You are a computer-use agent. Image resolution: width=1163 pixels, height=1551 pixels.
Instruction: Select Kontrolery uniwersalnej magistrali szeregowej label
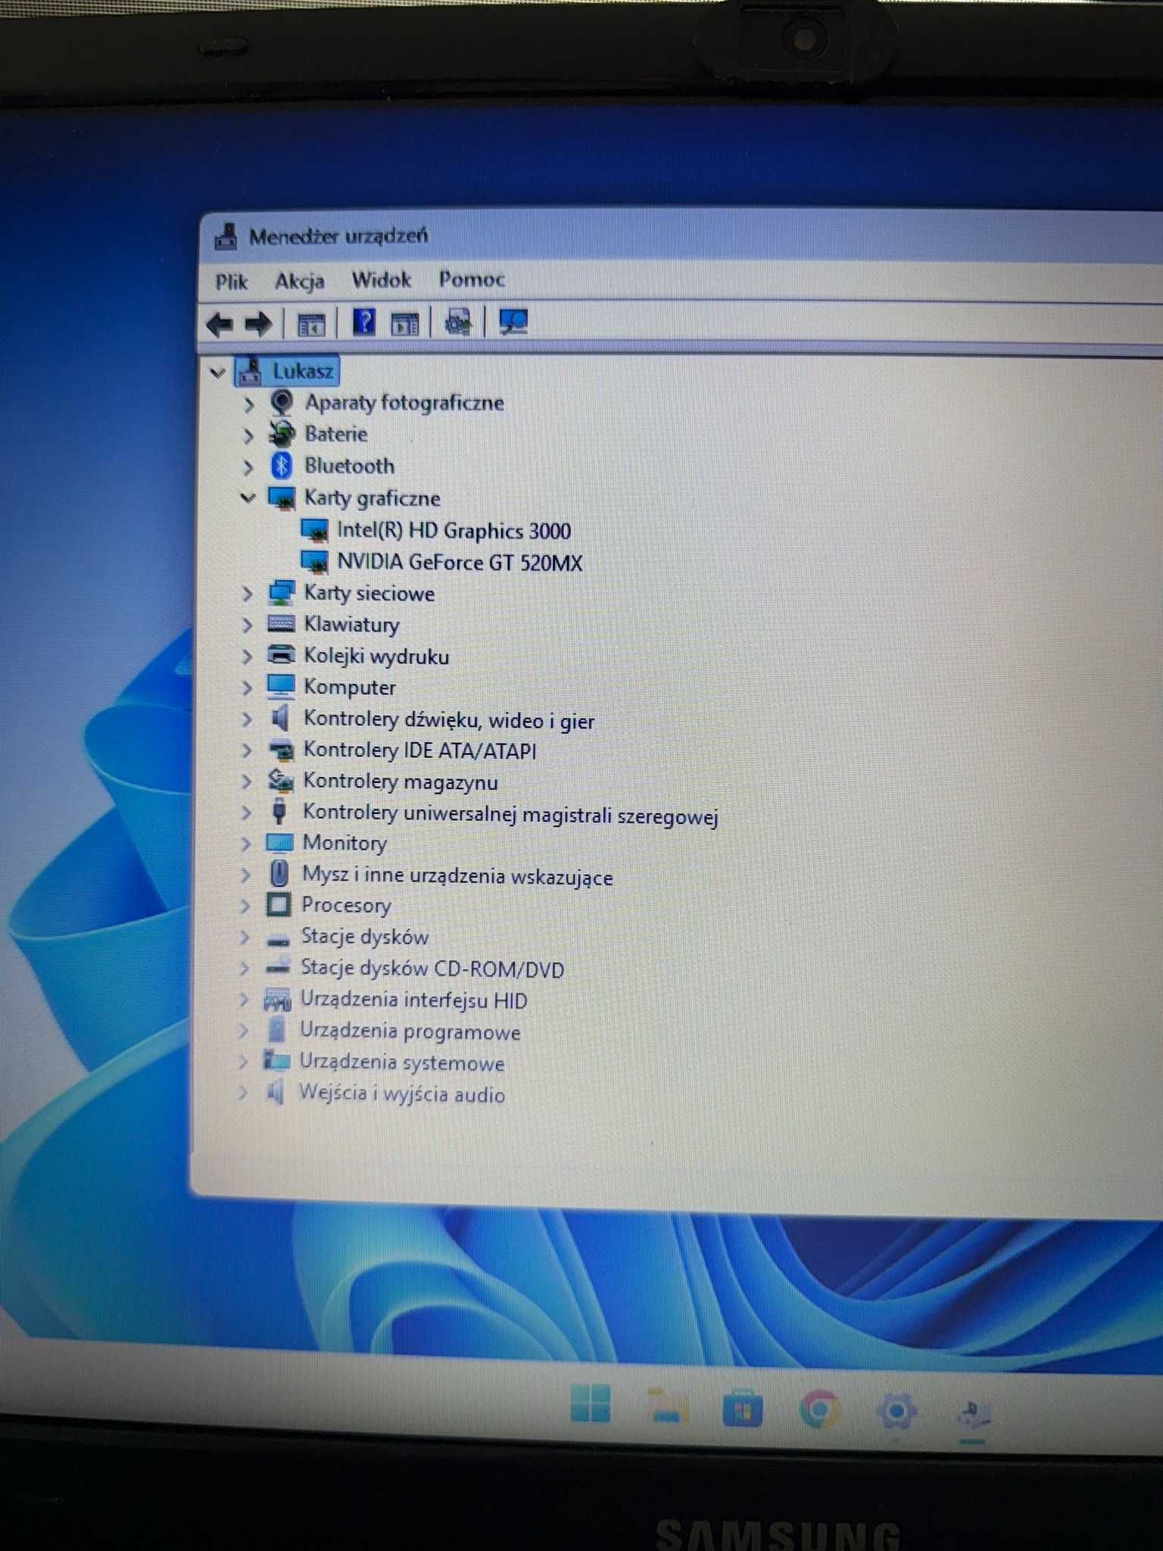510,815
